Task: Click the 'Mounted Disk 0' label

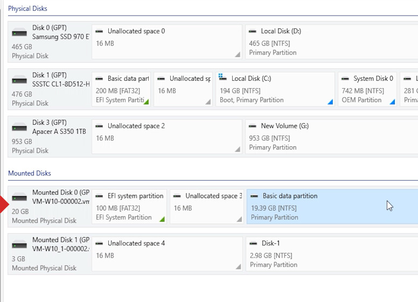Action: [61, 192]
